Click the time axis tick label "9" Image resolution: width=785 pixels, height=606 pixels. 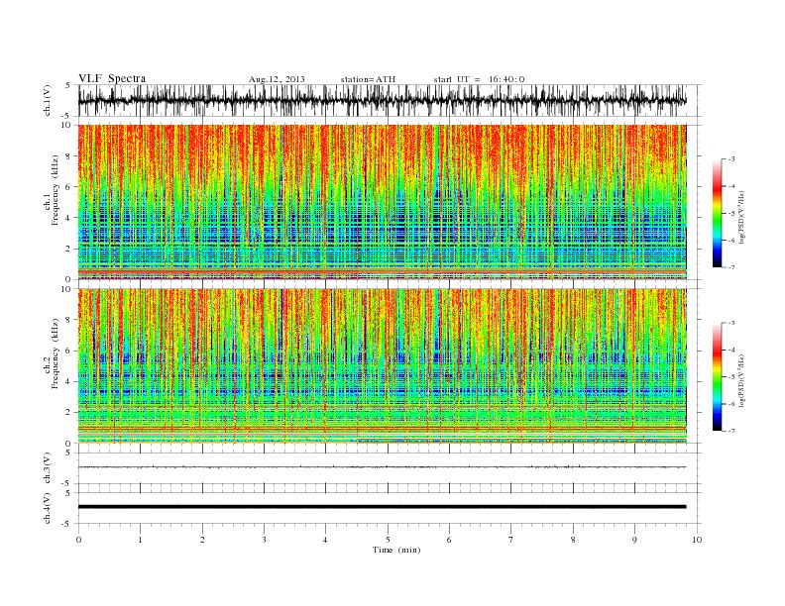634,540
